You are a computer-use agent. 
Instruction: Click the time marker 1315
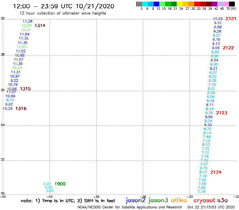click(x=26, y=89)
